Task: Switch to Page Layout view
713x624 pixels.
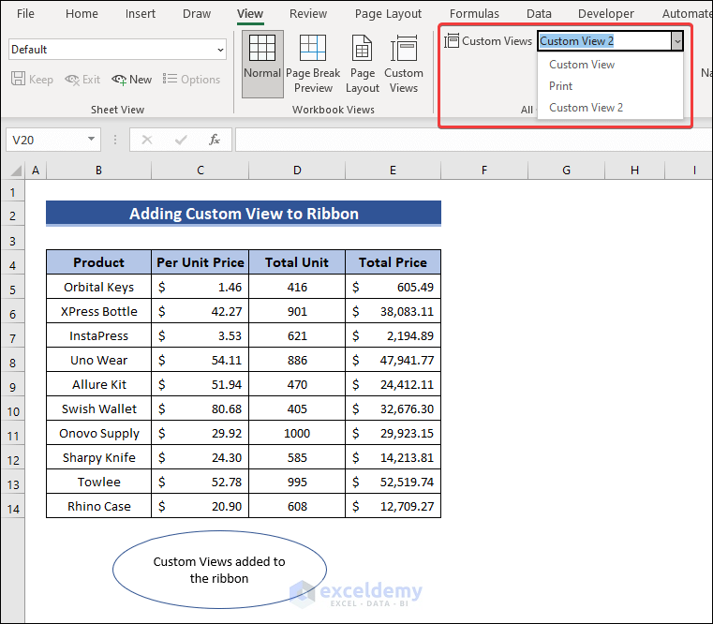Action: (362, 64)
